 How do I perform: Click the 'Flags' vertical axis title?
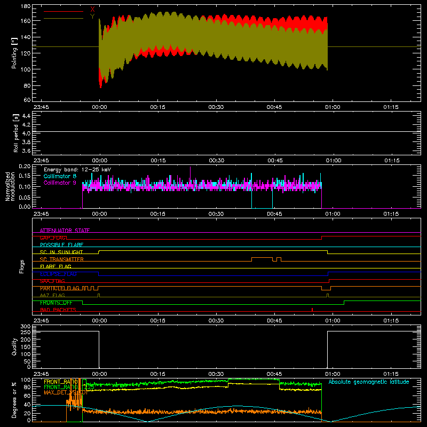[x=22, y=266]
